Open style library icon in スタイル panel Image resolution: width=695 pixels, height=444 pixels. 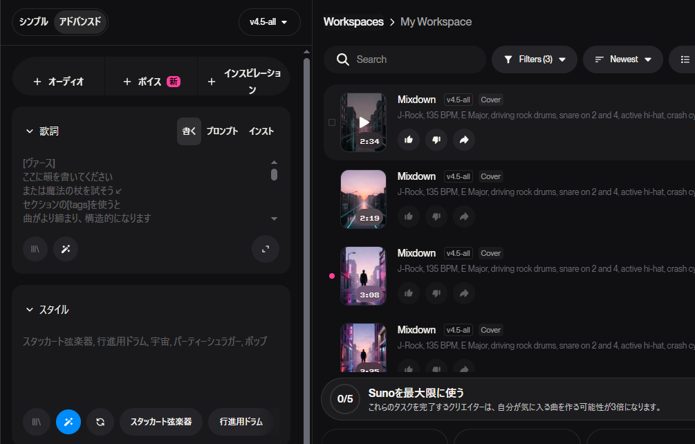[x=37, y=422]
